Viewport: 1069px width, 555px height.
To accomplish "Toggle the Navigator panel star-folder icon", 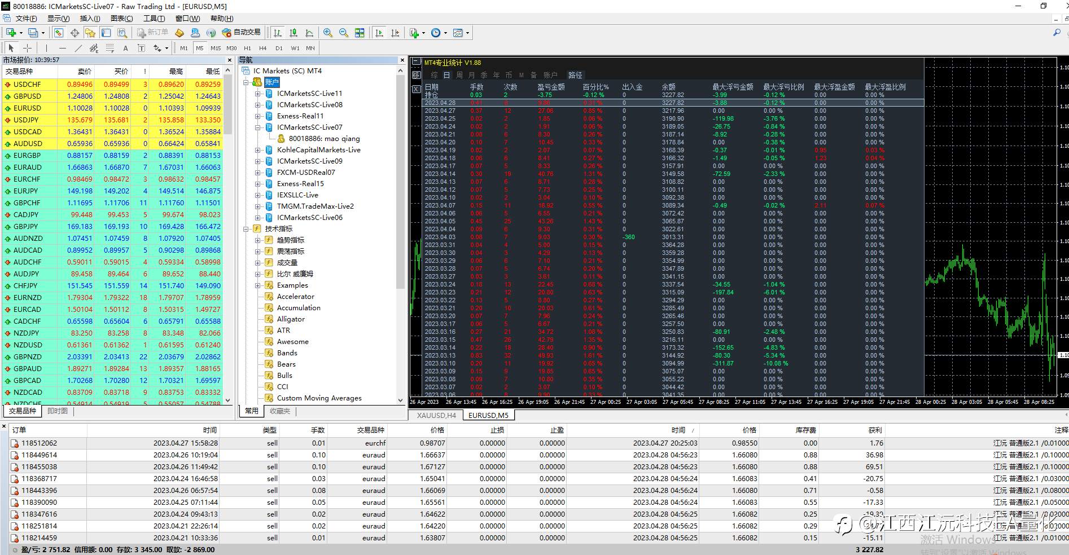I will click(90, 33).
